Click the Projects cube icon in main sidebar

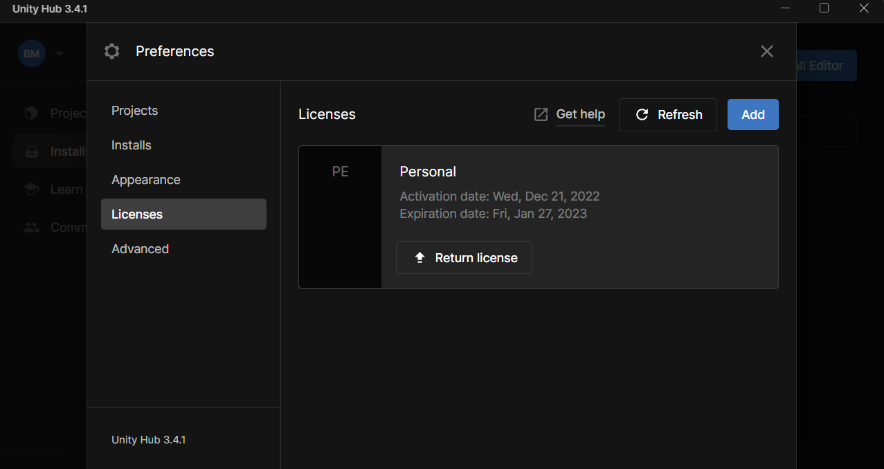[31, 113]
